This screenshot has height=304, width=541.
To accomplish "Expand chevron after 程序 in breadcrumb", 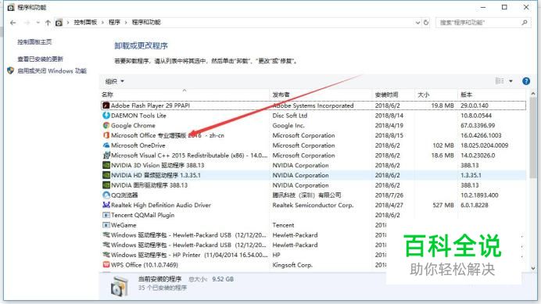I will tap(126, 23).
